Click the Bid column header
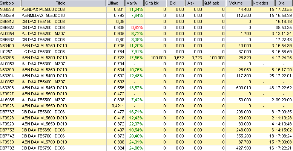293x151 pixels. (x=176, y=3)
